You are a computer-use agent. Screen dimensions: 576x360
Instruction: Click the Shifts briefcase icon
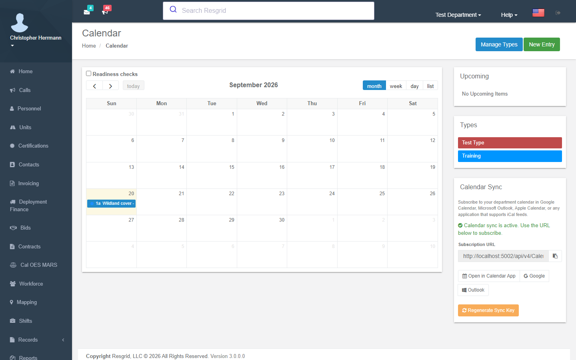click(13, 321)
